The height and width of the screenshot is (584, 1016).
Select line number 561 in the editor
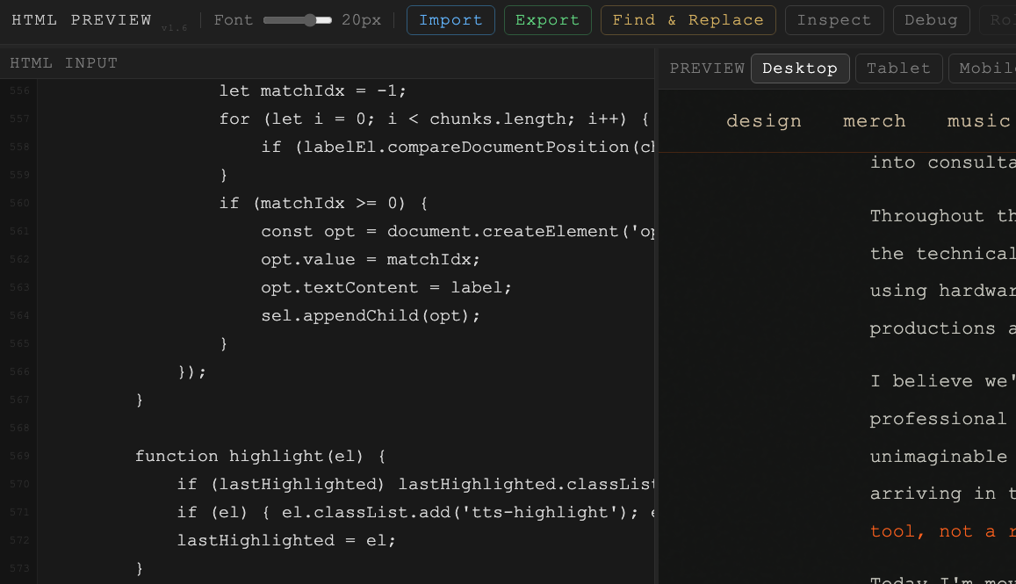pos(20,230)
